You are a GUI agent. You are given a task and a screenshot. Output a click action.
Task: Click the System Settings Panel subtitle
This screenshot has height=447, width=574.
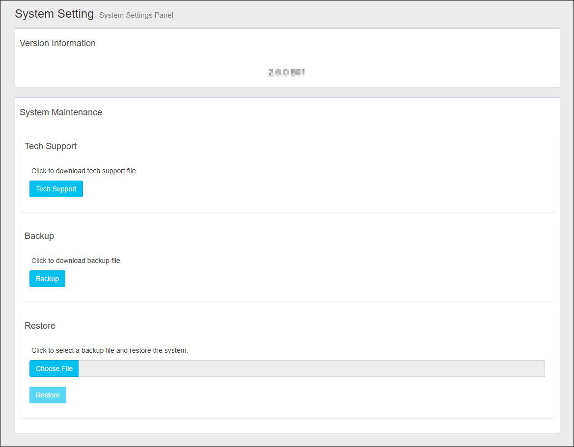(x=136, y=15)
